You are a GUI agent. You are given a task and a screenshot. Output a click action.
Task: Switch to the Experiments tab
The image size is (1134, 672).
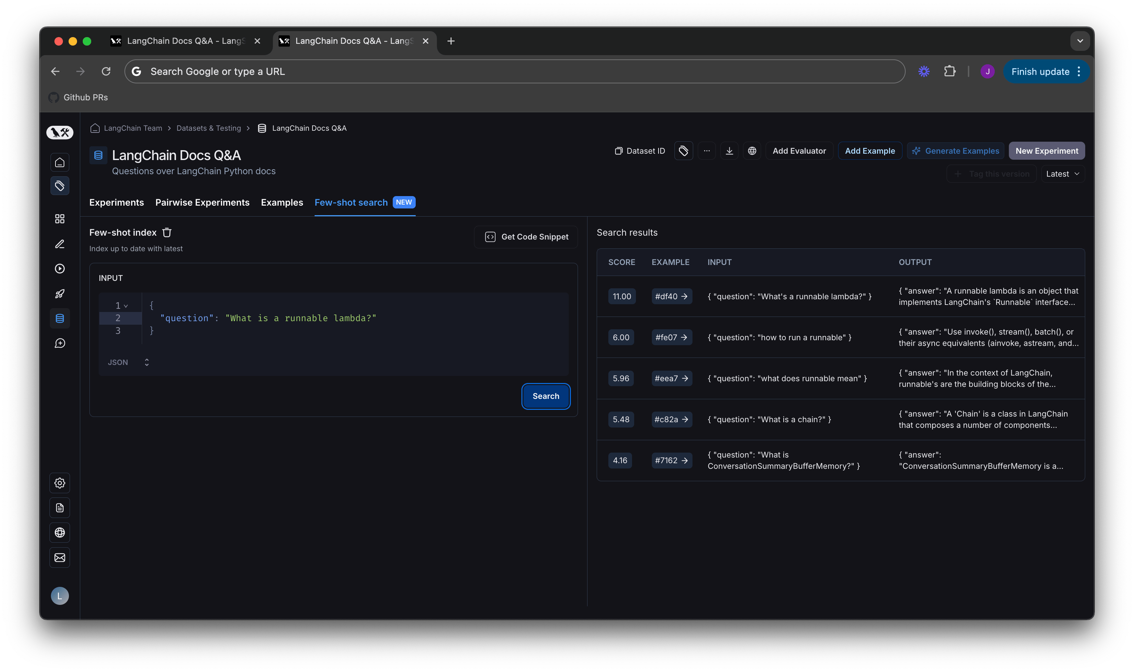(116, 202)
